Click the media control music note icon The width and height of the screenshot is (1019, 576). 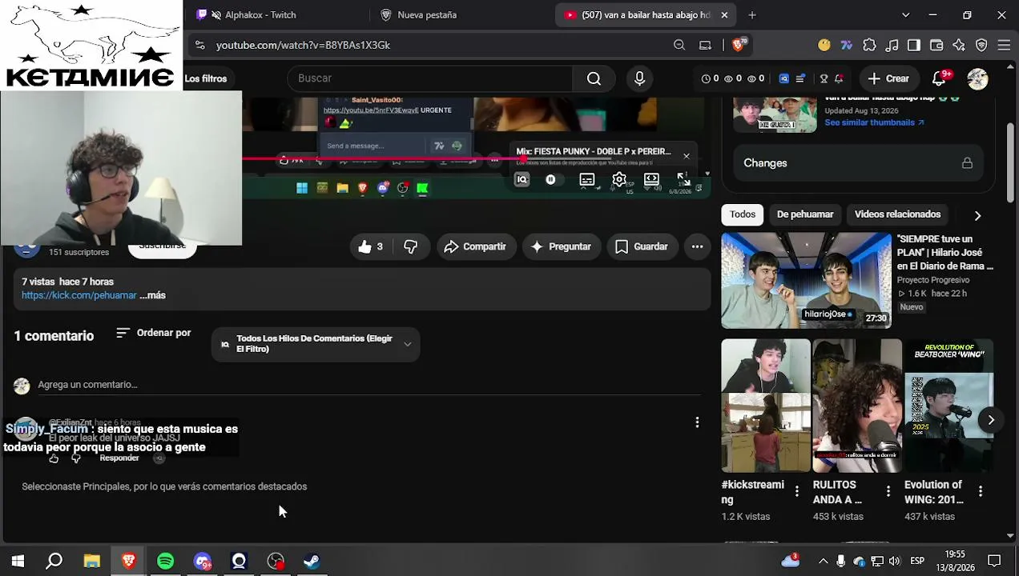click(892, 45)
